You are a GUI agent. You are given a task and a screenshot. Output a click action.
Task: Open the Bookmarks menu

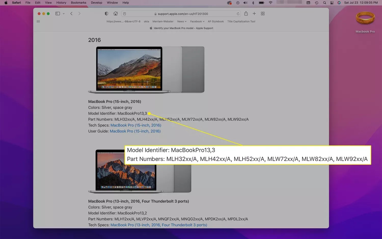pos(78,3)
